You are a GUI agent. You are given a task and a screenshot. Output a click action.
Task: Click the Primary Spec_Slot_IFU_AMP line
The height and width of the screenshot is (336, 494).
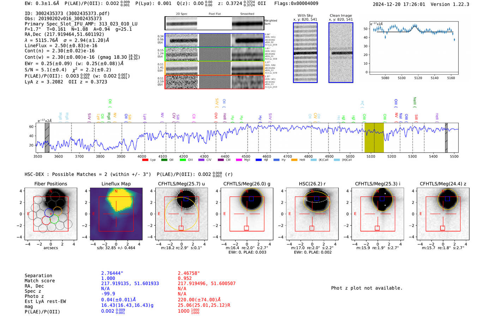pyautogui.click(x=81, y=24)
